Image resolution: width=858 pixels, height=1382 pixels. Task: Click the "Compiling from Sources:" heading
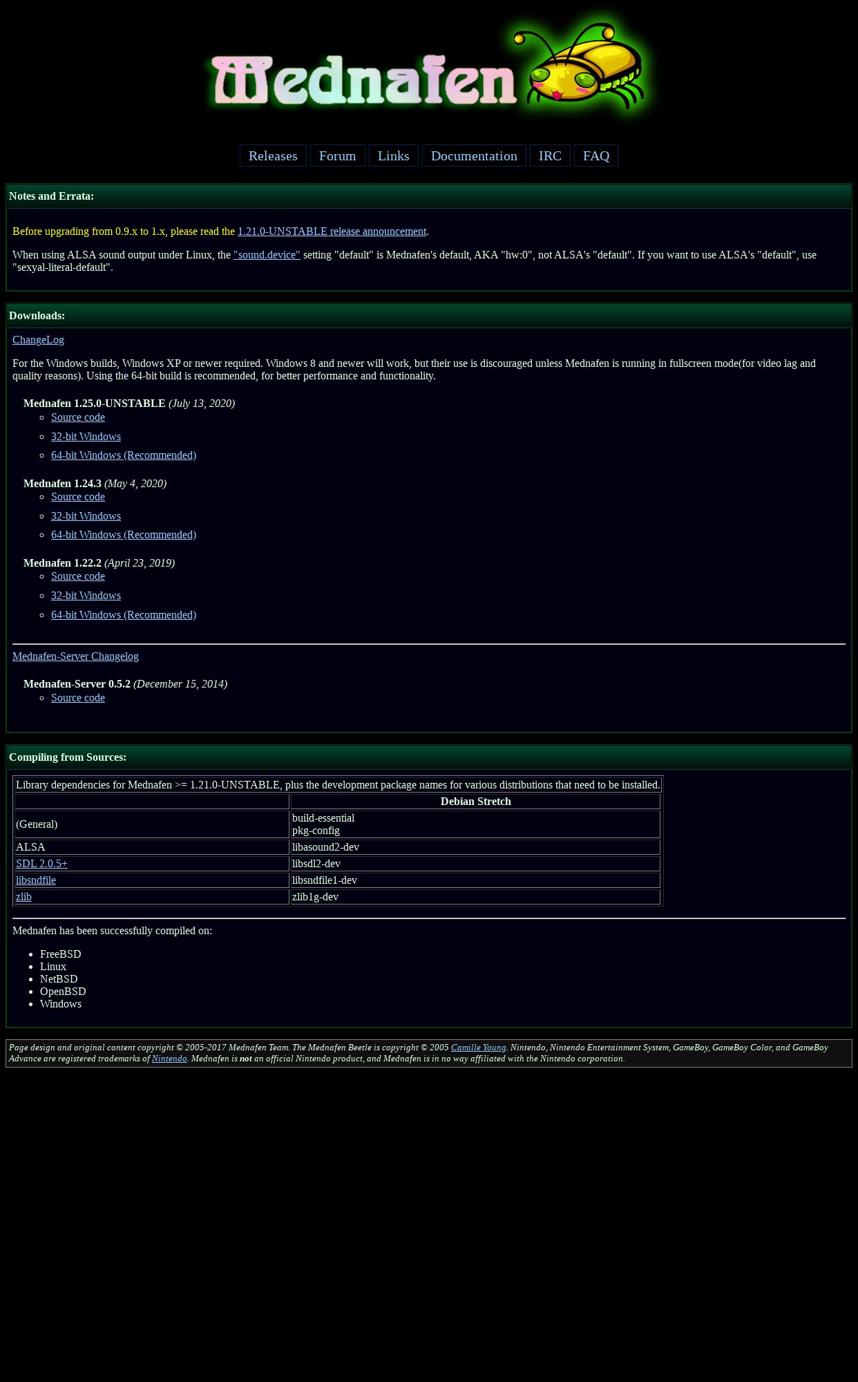click(68, 757)
